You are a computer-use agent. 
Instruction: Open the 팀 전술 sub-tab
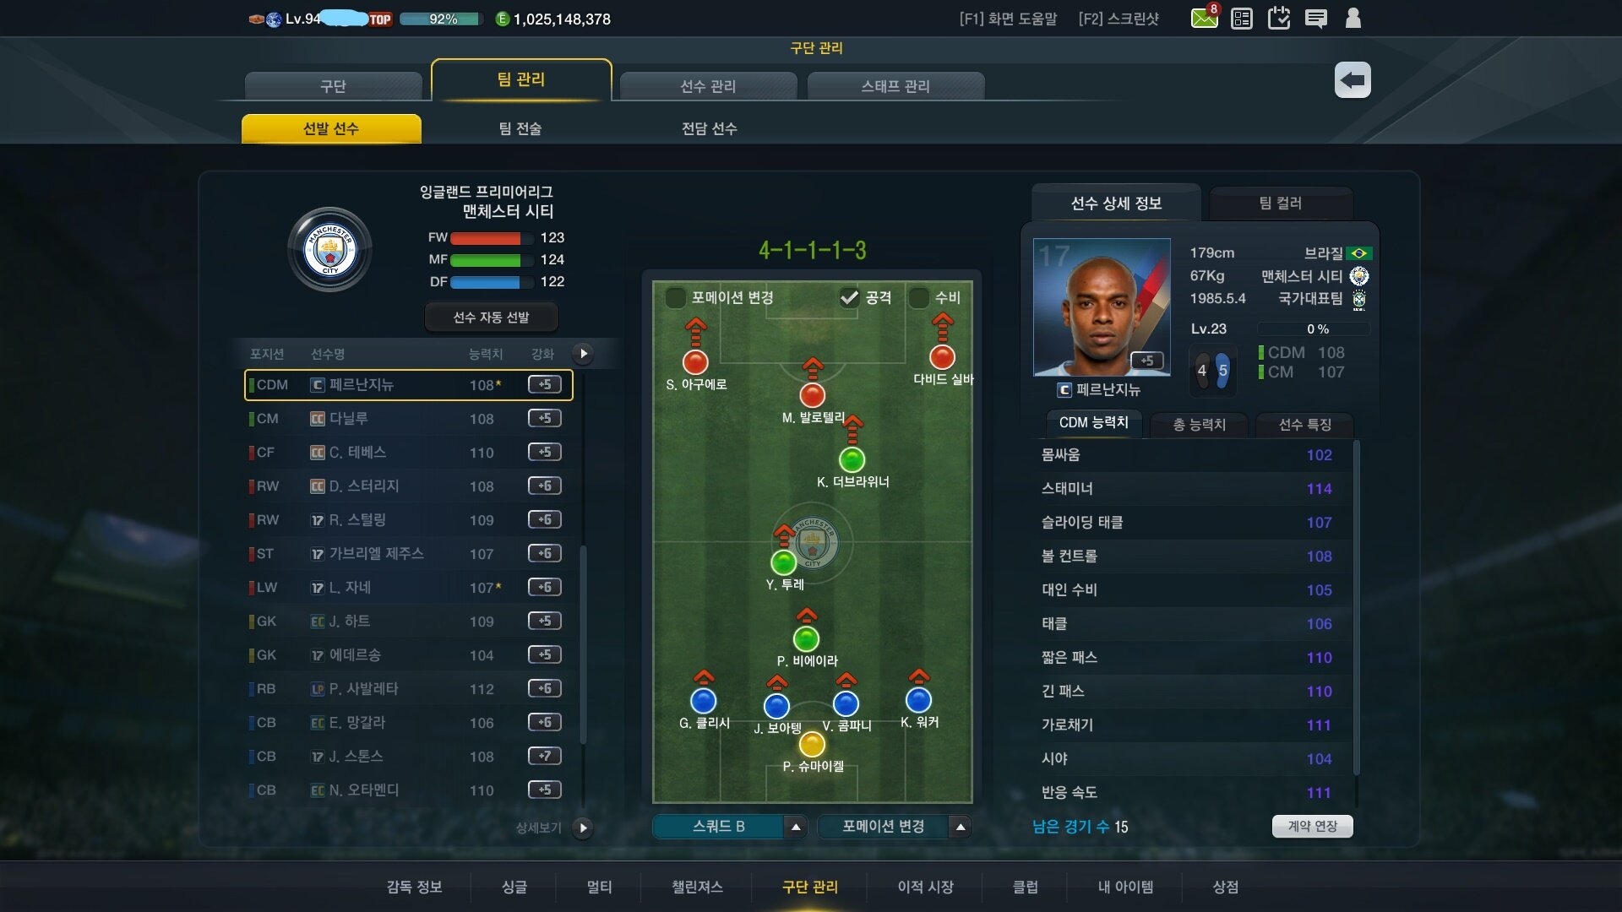[520, 128]
